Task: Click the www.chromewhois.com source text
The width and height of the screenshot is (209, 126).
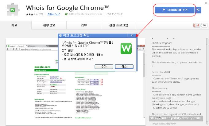Action: click(x=88, y=14)
